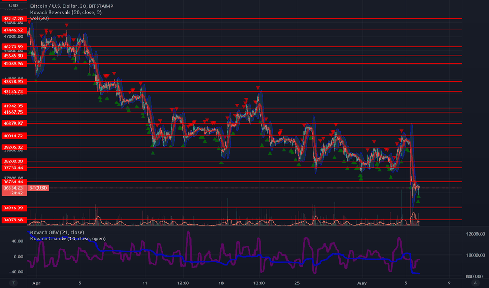489x288 pixels.
Task: Click the 41942.05 price level label
Action: pos(14,106)
